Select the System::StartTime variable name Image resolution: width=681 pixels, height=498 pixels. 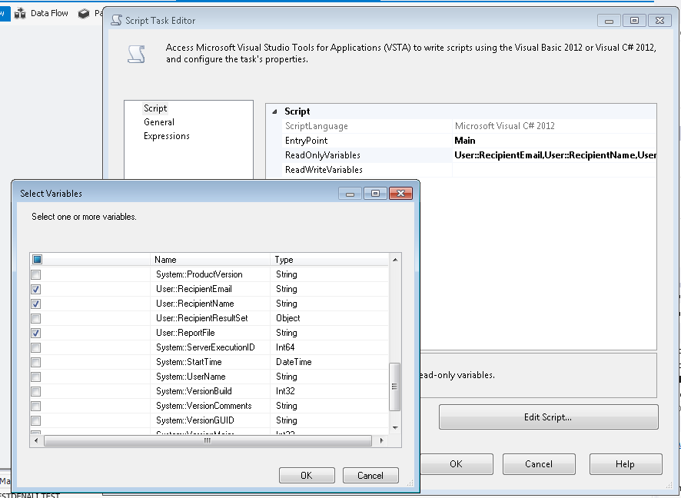[189, 362]
